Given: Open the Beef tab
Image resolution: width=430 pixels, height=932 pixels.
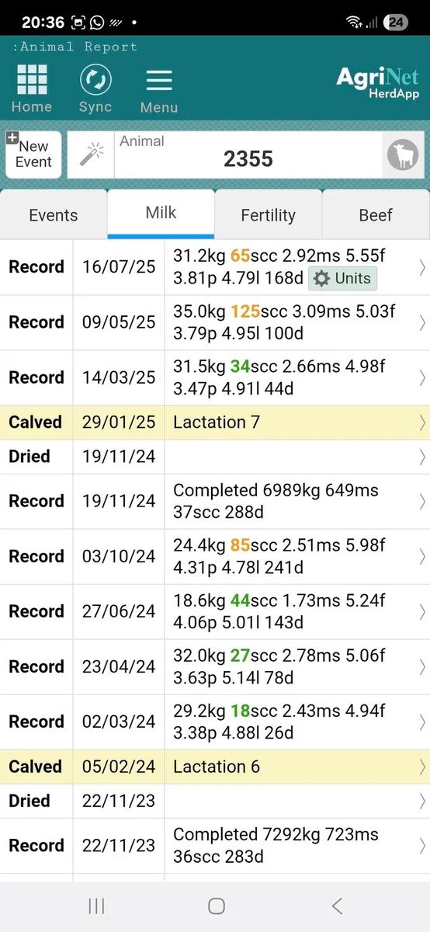Looking at the screenshot, I should tap(376, 215).
